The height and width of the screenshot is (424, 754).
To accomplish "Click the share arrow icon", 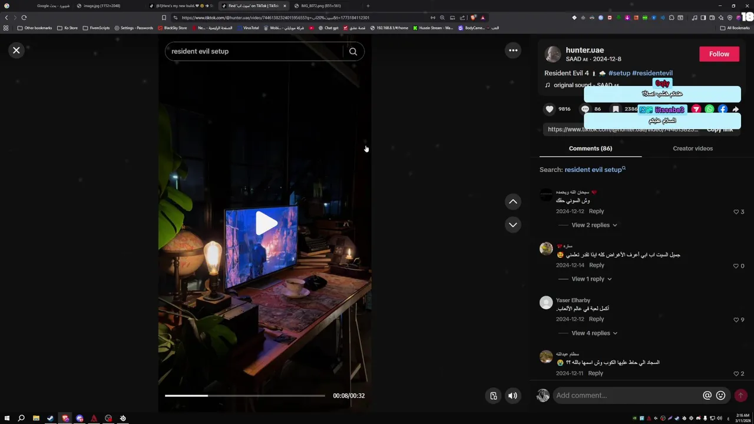I will (x=736, y=110).
